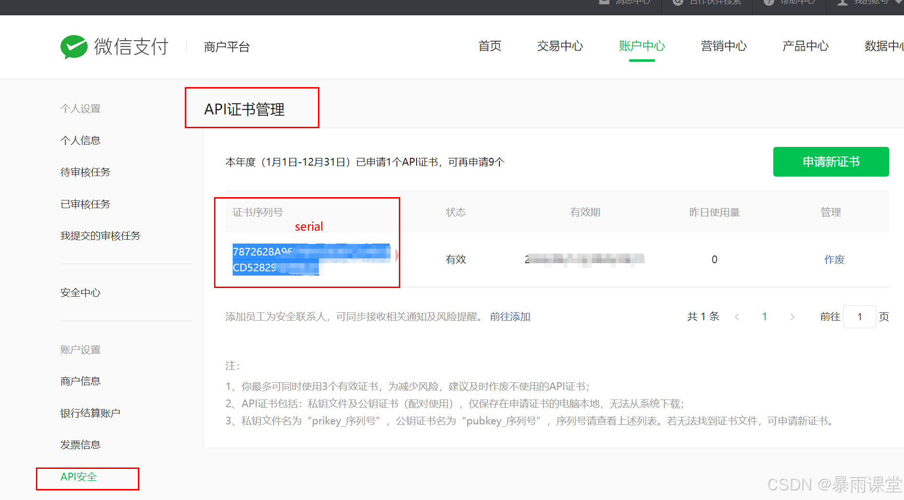Click the highlighted certificate serial number

311,259
